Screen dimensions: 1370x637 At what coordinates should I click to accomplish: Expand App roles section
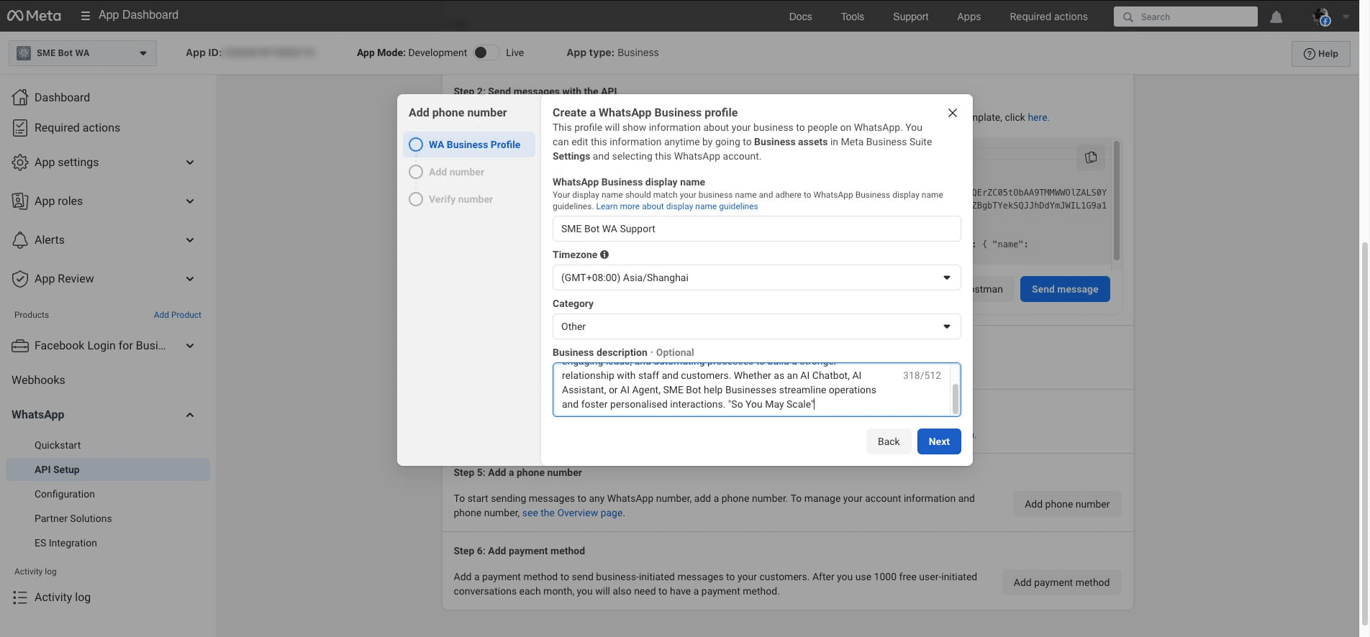coord(190,201)
